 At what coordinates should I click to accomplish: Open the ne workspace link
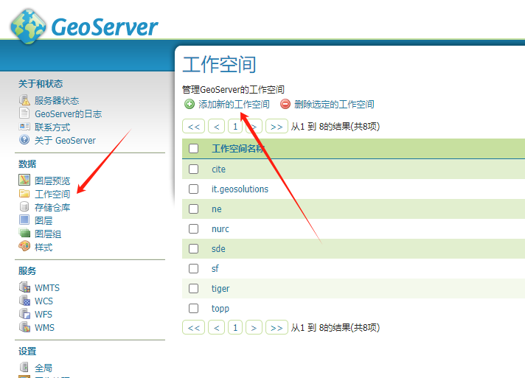tap(217, 209)
